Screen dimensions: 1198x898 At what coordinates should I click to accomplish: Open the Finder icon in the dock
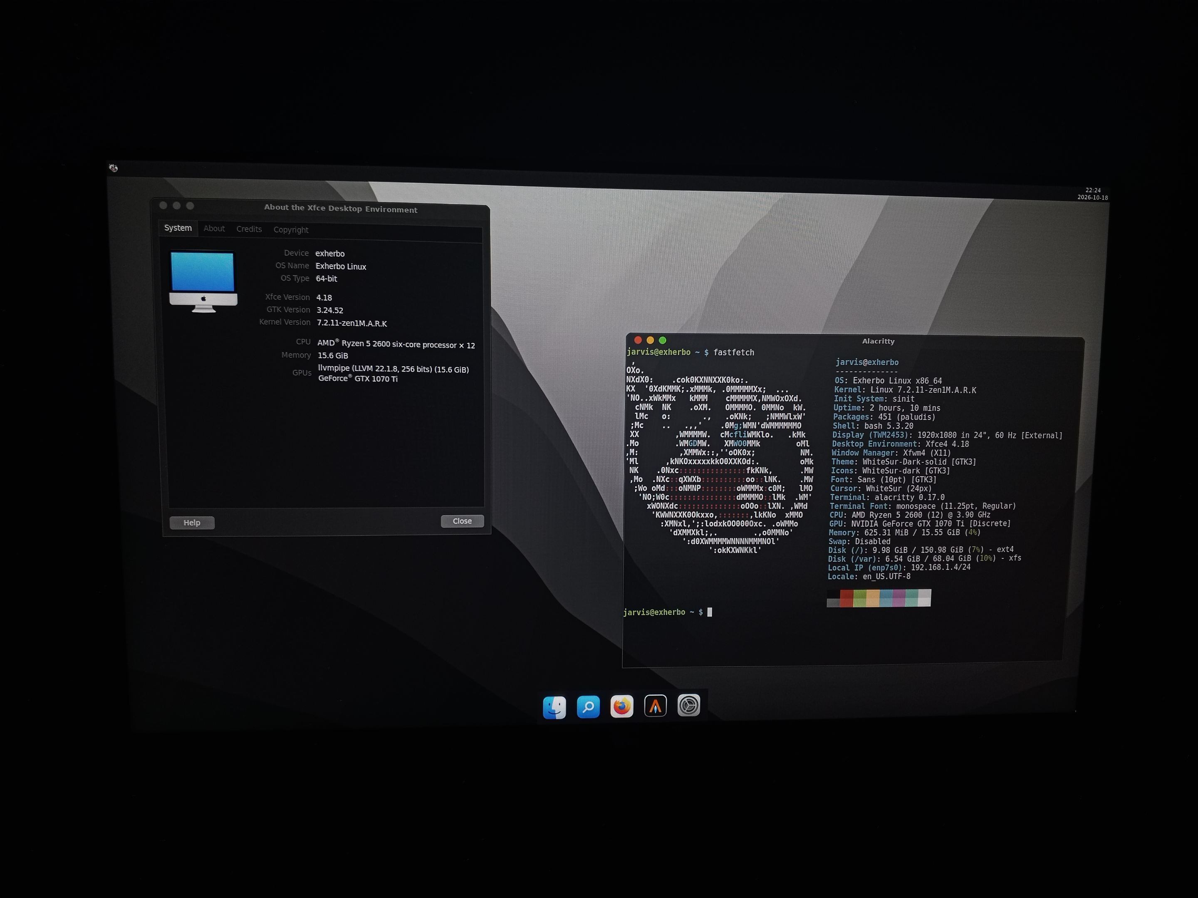pos(554,707)
